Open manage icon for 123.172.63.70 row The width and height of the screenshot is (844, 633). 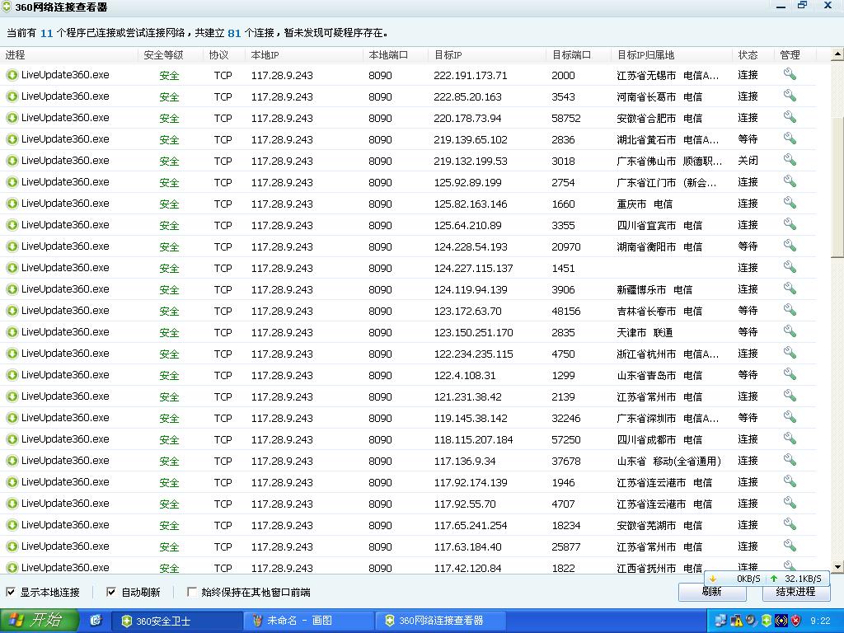pos(790,310)
